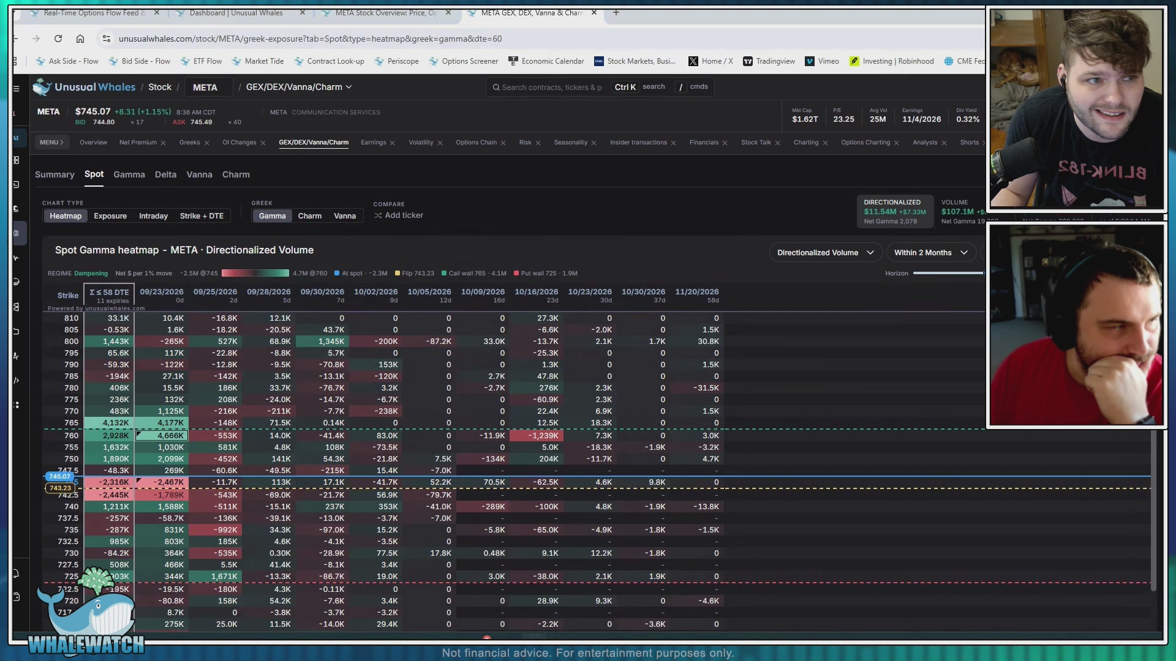Select the Directionalized stats card
Image resolution: width=1176 pixels, height=661 pixels.
coord(895,212)
